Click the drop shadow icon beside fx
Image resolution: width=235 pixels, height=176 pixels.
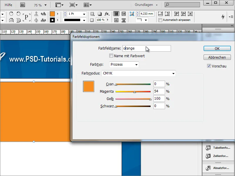click(100, 14)
